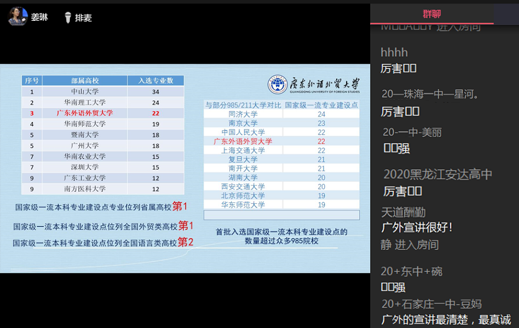Click the 广东外语外贸大学 university logo
The image size is (519, 328).
[279, 85]
